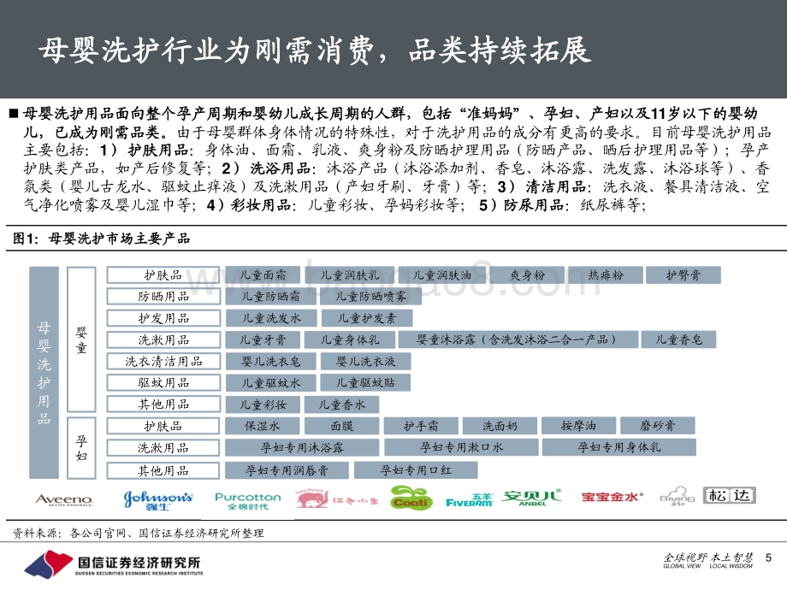Screen dimensions: 787x590
Task: Click the 儿童驱蚊贴 product box
Action: [365, 383]
